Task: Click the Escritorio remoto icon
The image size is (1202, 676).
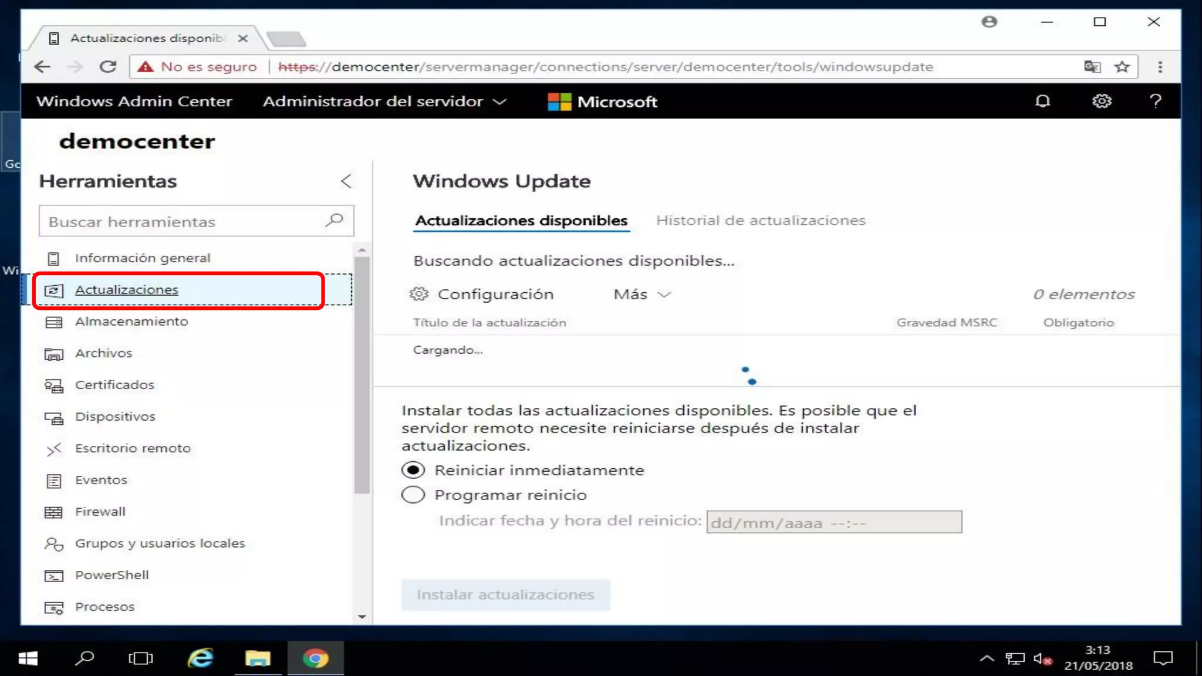Action: (x=53, y=449)
